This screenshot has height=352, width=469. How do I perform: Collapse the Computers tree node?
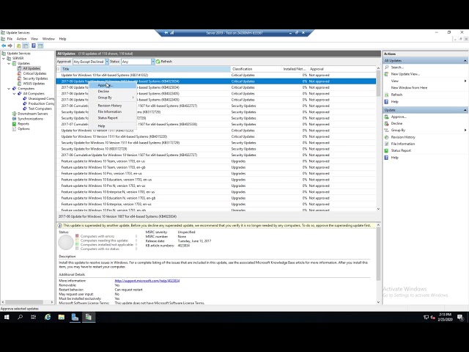(9, 89)
